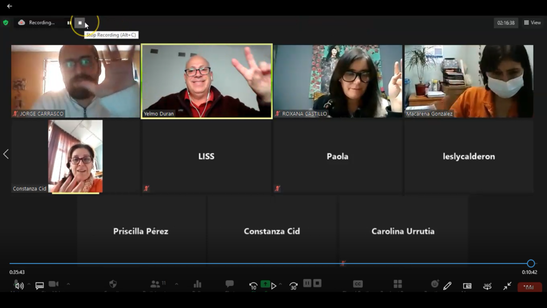
Task: Click the seek bar handle
Action: 530,264
